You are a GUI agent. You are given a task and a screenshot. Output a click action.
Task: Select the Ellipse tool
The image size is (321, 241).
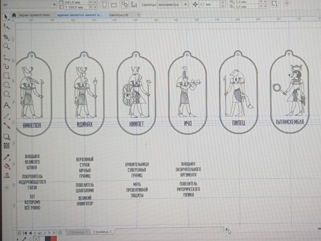click(7, 85)
